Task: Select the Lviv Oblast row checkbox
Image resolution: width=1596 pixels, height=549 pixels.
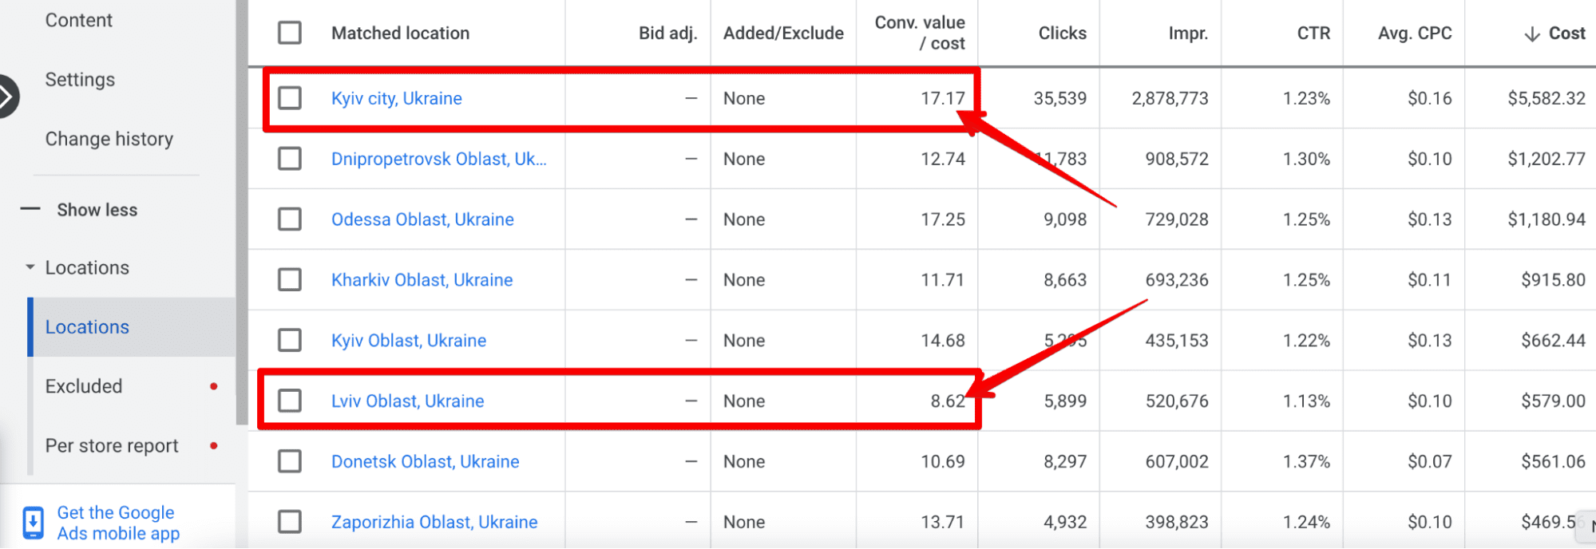Action: (x=290, y=401)
